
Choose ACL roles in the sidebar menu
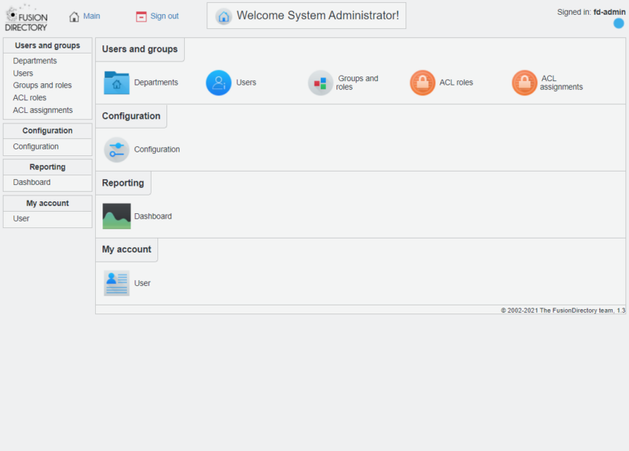(30, 97)
